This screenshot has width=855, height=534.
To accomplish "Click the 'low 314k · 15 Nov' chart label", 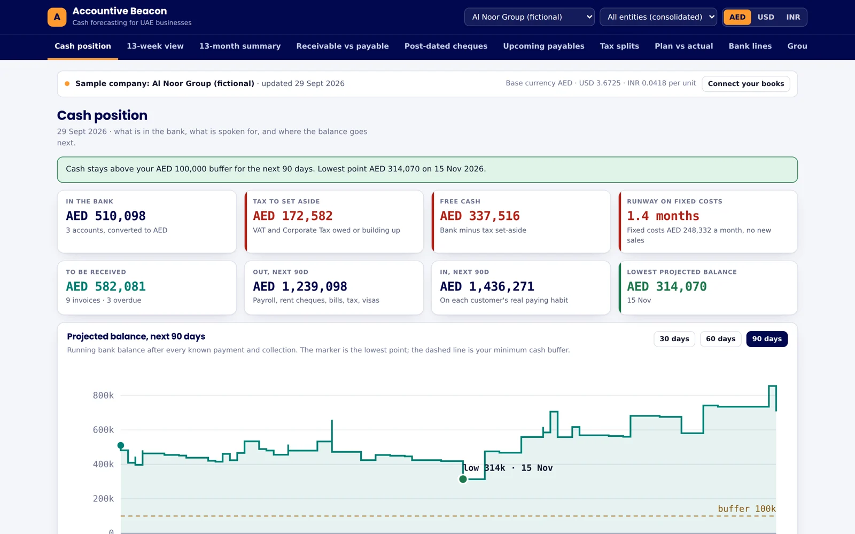I will pos(508,468).
